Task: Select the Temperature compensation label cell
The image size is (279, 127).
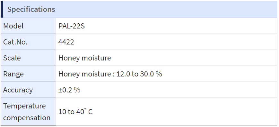Action: coord(28,112)
